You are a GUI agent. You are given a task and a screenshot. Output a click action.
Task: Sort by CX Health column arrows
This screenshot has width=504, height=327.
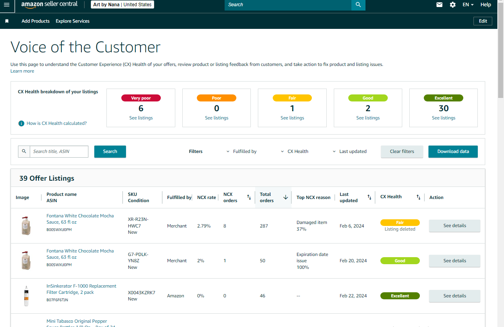coord(418,197)
